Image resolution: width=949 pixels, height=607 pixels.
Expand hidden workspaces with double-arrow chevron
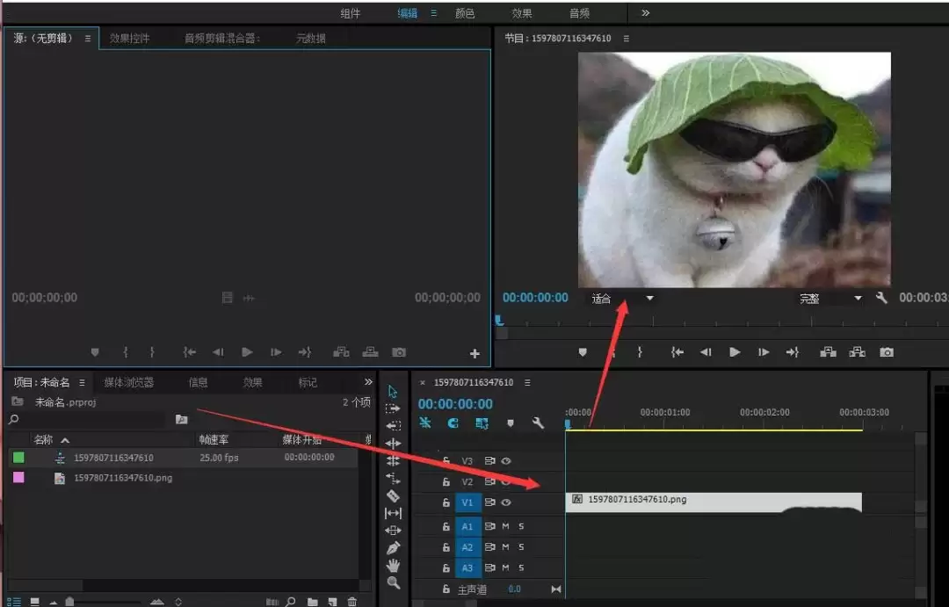click(x=645, y=12)
